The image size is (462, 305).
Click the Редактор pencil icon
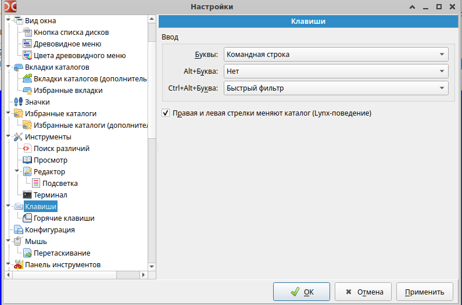tap(27, 172)
